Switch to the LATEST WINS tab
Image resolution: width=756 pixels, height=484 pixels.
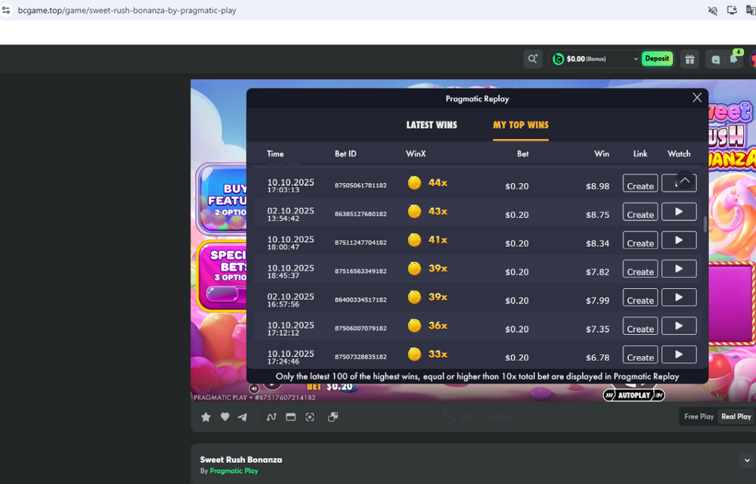431,126
